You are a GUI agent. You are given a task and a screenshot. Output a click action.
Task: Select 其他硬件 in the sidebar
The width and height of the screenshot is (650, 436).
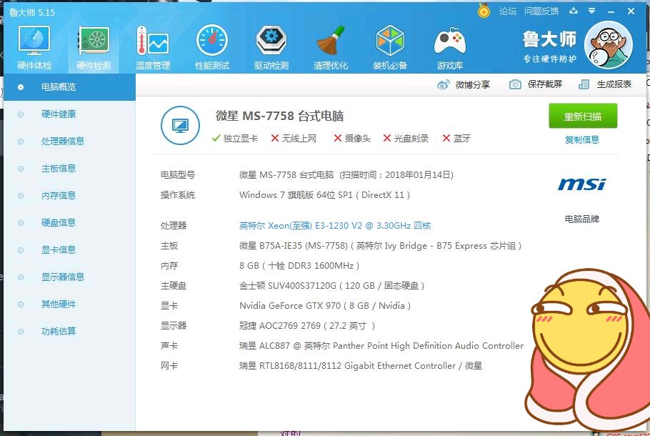click(70, 304)
